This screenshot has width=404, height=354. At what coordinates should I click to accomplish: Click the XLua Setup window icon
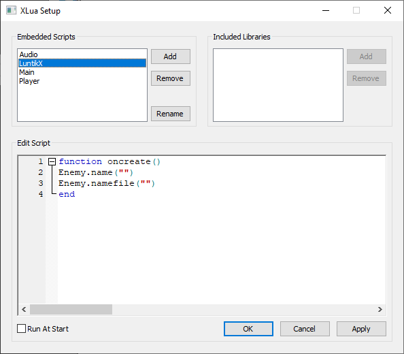point(11,11)
